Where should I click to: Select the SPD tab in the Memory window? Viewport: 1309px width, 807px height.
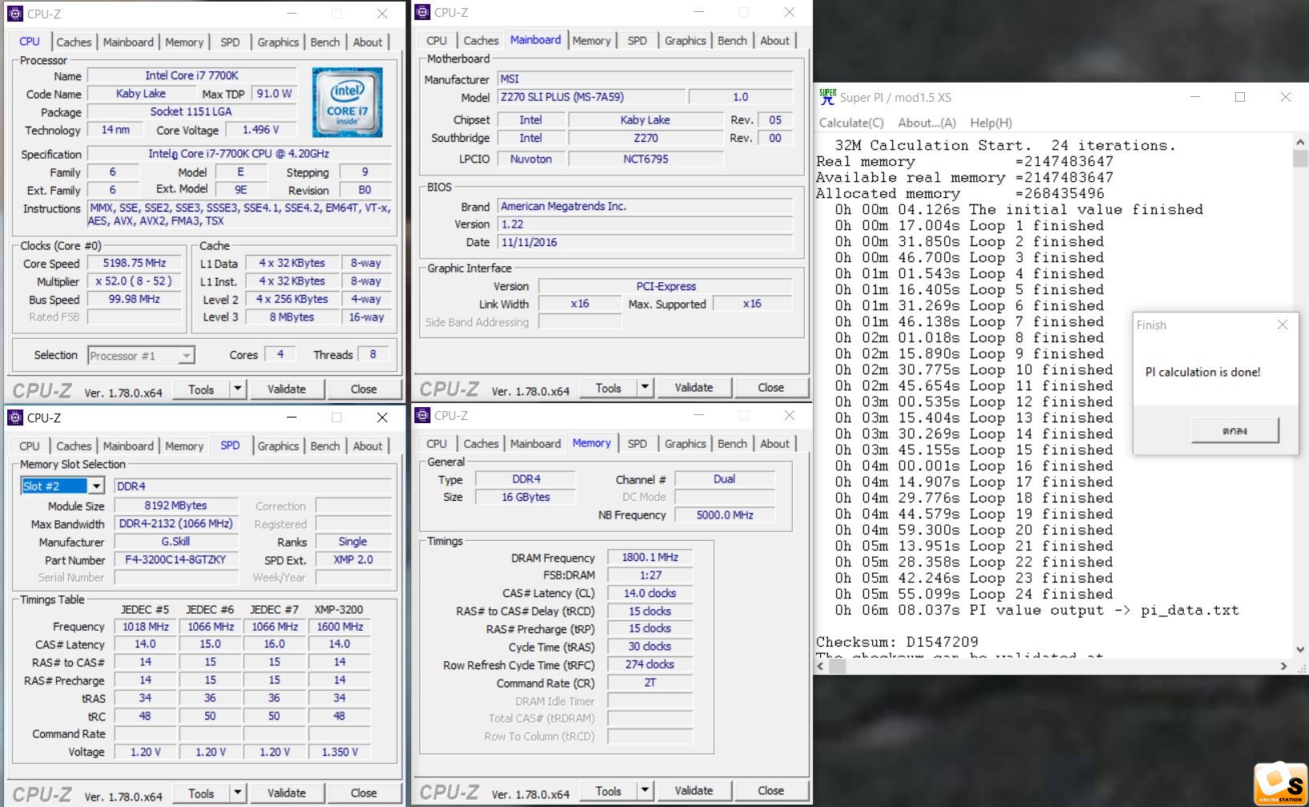click(x=637, y=443)
